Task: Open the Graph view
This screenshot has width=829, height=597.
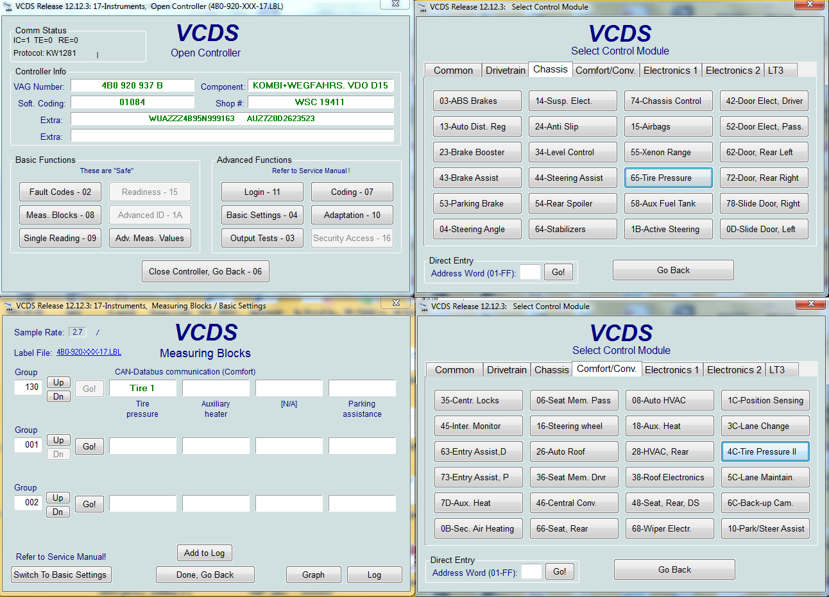Action: click(313, 575)
